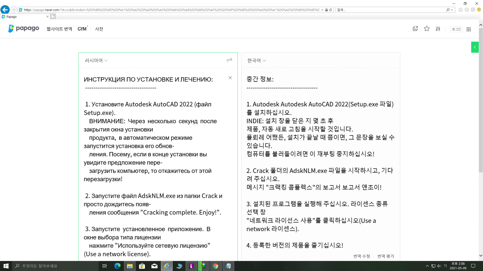Go back with browser back arrow

5,10
